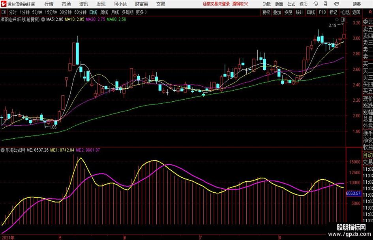
Task: Open the 多周期 multi-period view
Action: pos(127,12)
